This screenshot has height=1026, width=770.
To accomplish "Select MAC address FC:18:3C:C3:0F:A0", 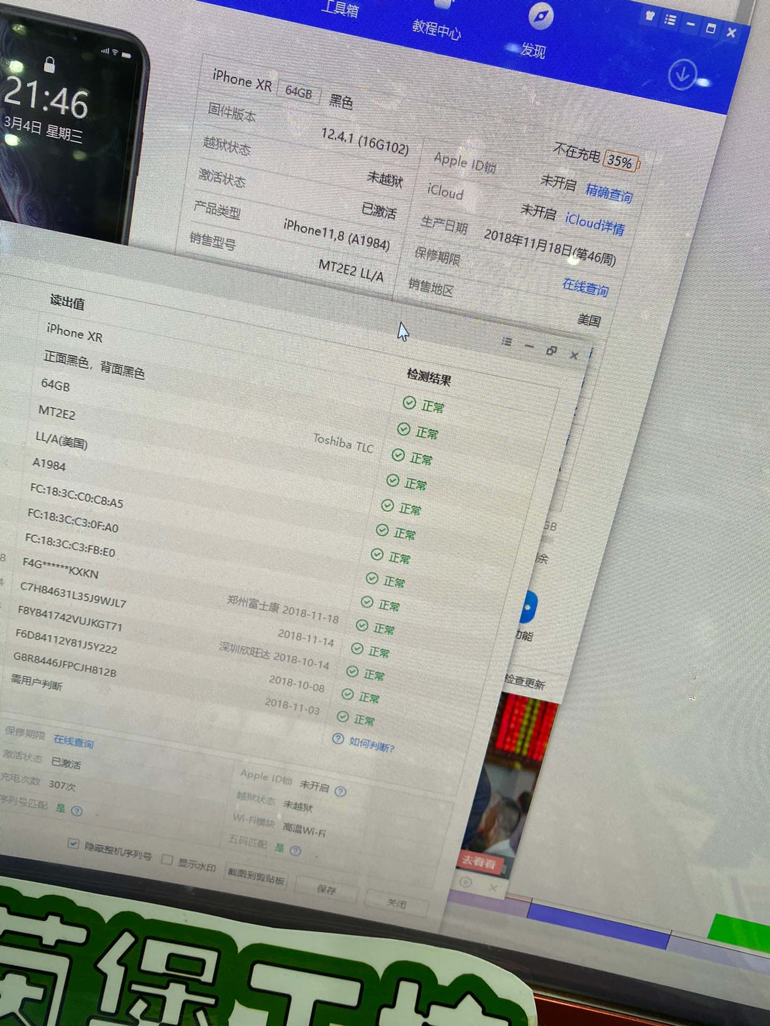I will point(73,520).
